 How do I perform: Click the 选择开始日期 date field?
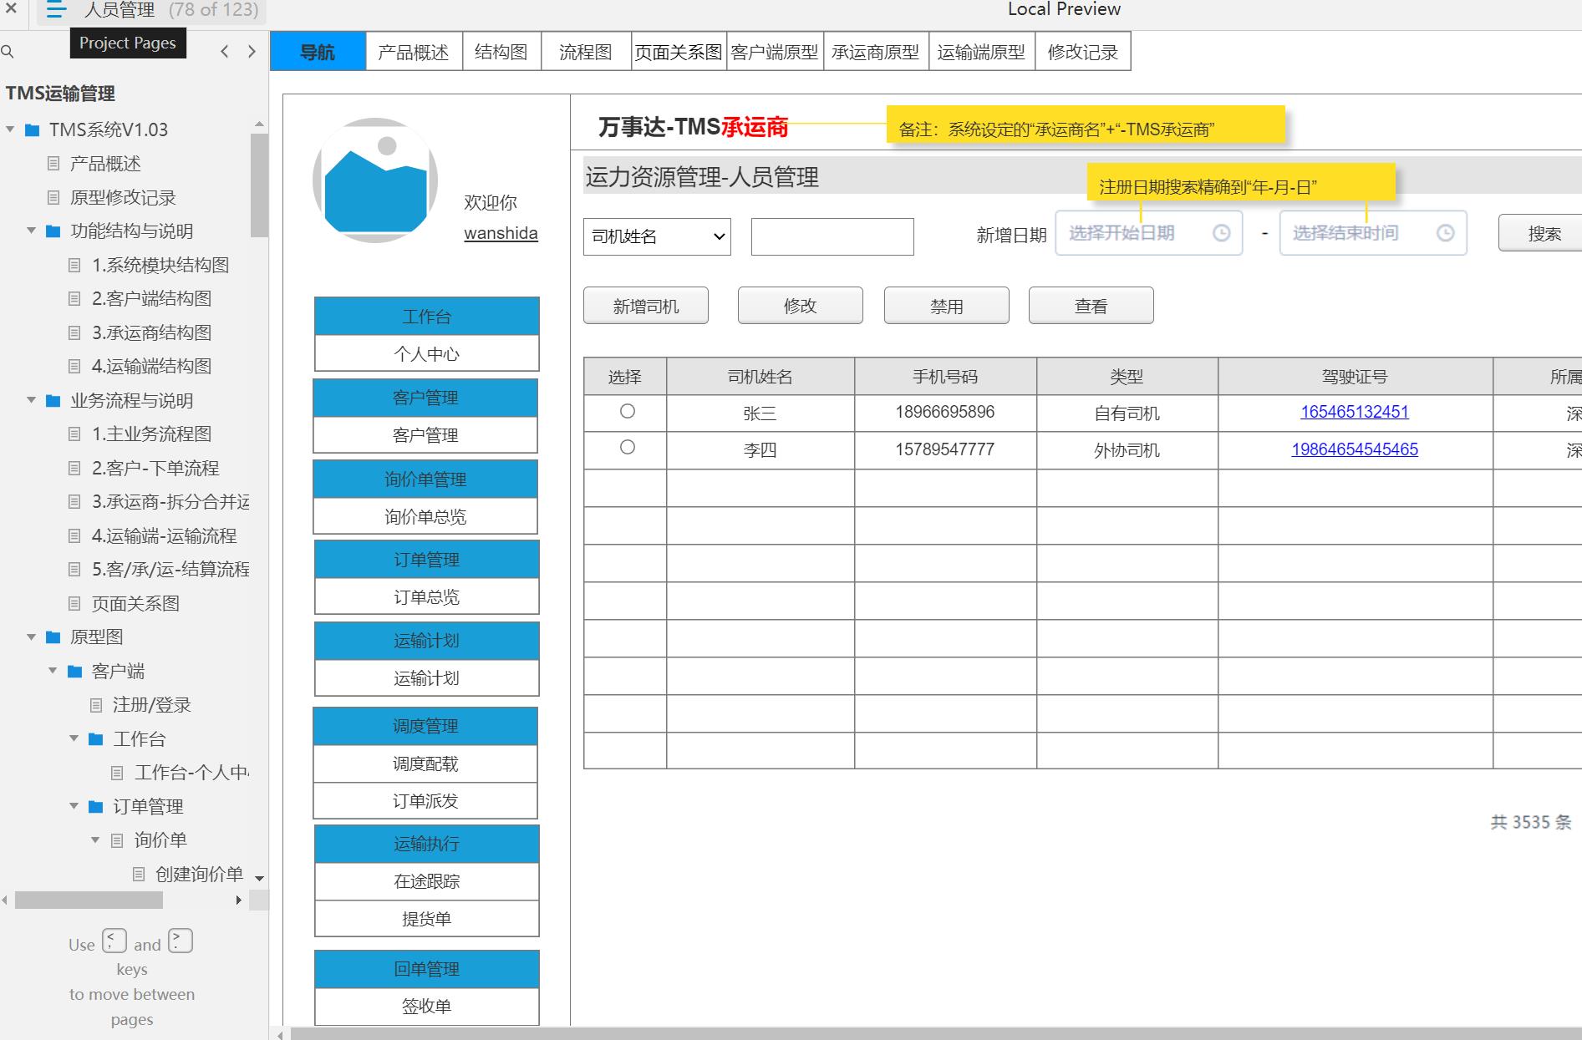1149,233
